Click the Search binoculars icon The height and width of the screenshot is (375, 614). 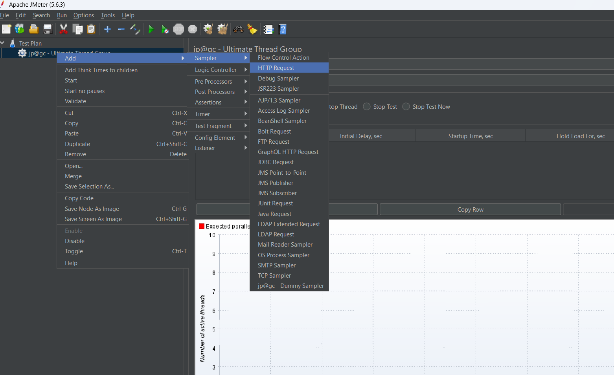pyautogui.click(x=238, y=29)
